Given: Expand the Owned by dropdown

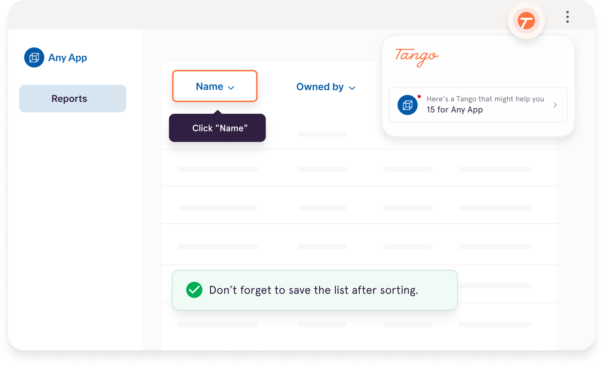Looking at the screenshot, I should tap(326, 87).
